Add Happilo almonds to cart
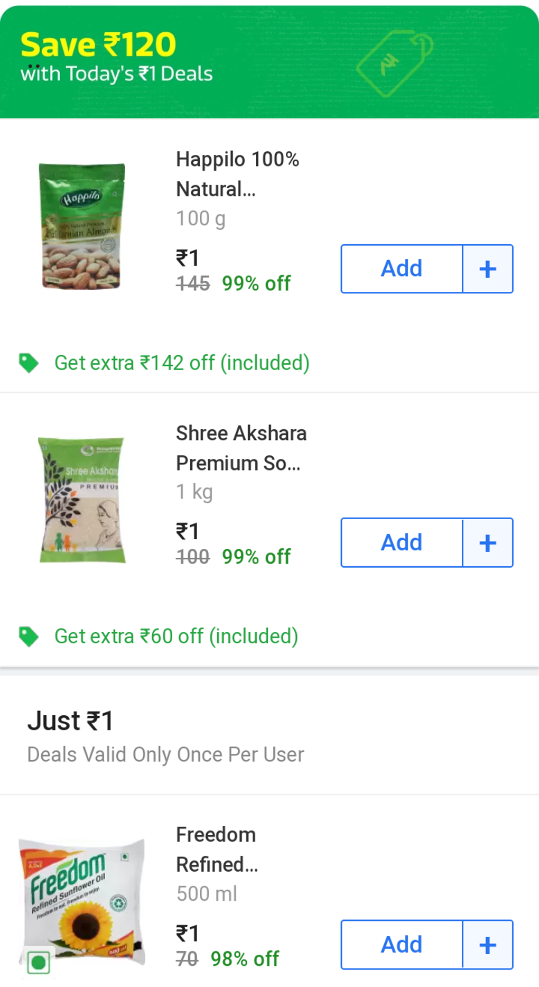The width and height of the screenshot is (539, 987). (x=401, y=268)
